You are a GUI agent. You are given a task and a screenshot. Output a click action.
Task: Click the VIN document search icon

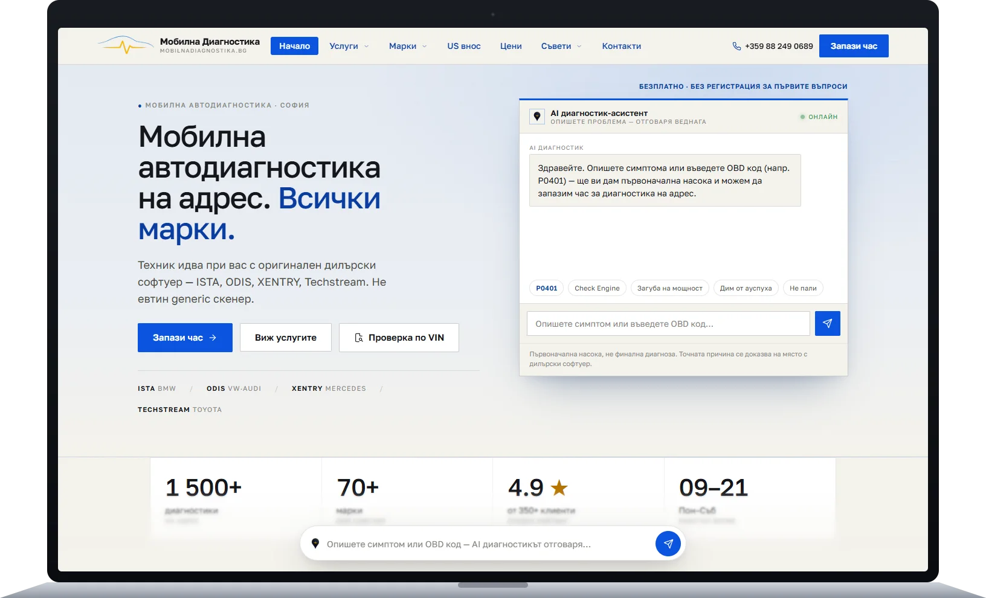[x=359, y=338]
